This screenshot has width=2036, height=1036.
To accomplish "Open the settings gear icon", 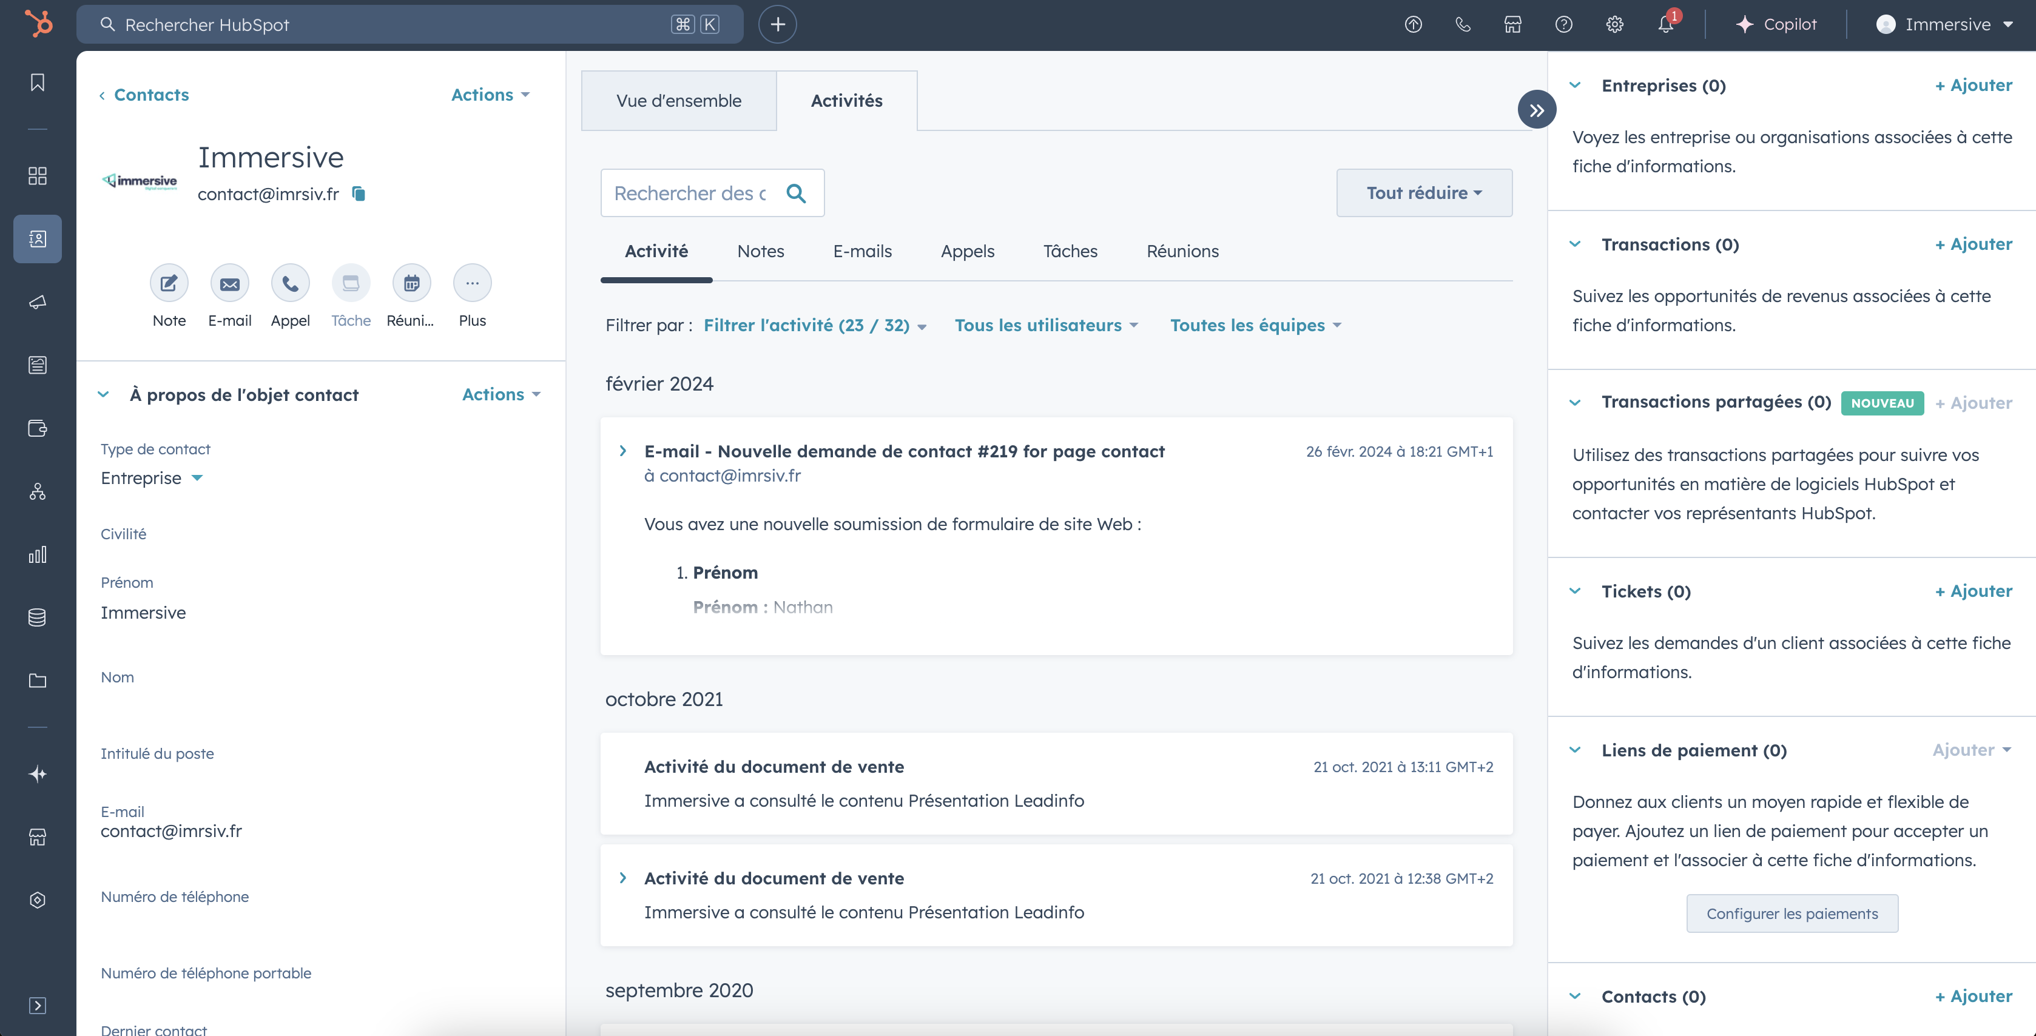I will pos(1615,24).
